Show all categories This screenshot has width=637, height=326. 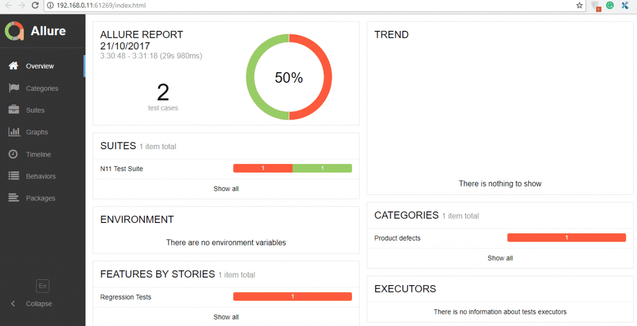(x=500, y=258)
